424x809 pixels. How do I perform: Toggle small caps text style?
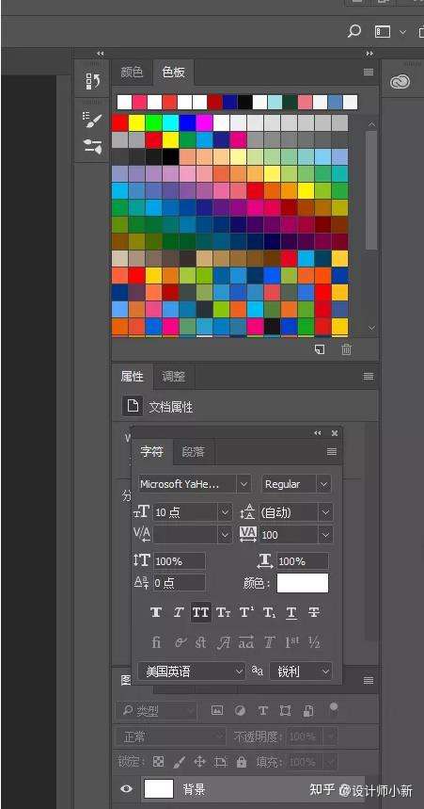click(223, 612)
